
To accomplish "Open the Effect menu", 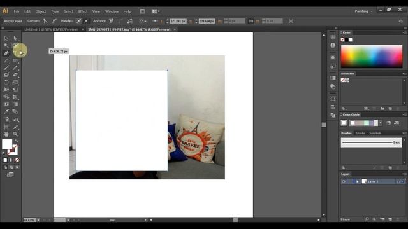I will point(83,11).
